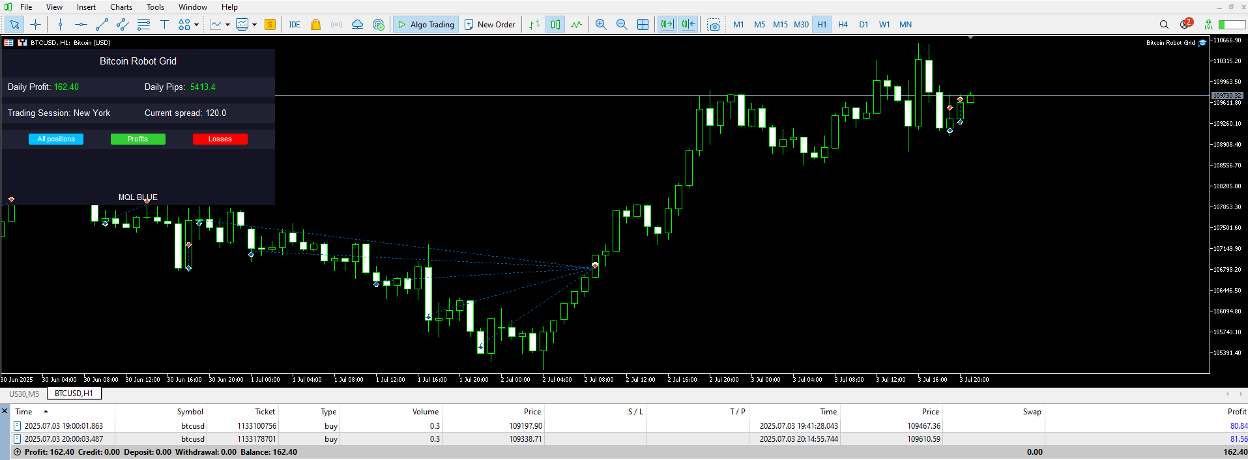Screen dimensions: 1248x460
Task: Activate the crosshair tool
Action: click(x=35, y=25)
